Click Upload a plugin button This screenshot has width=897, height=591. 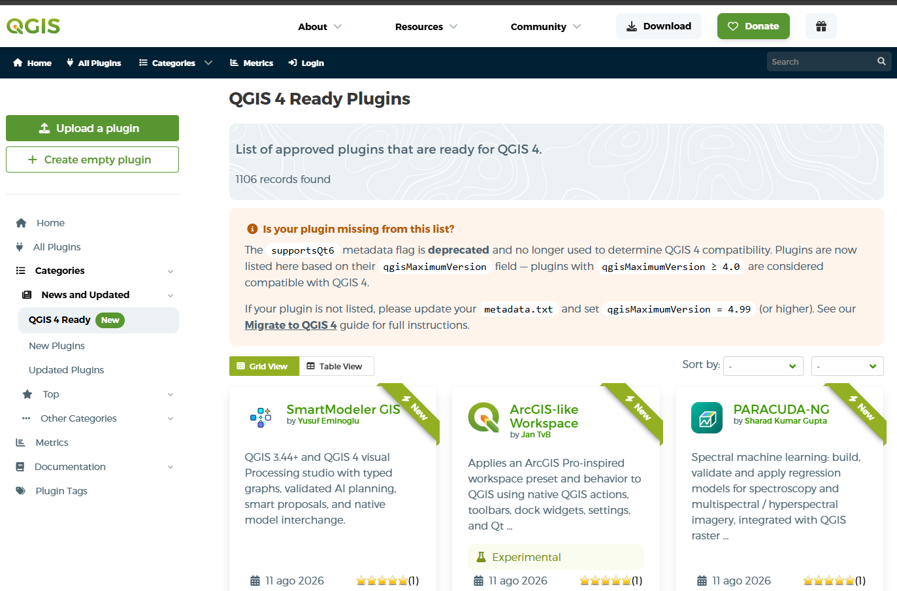tap(92, 128)
